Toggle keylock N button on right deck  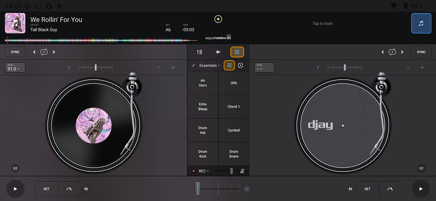(x=350, y=189)
